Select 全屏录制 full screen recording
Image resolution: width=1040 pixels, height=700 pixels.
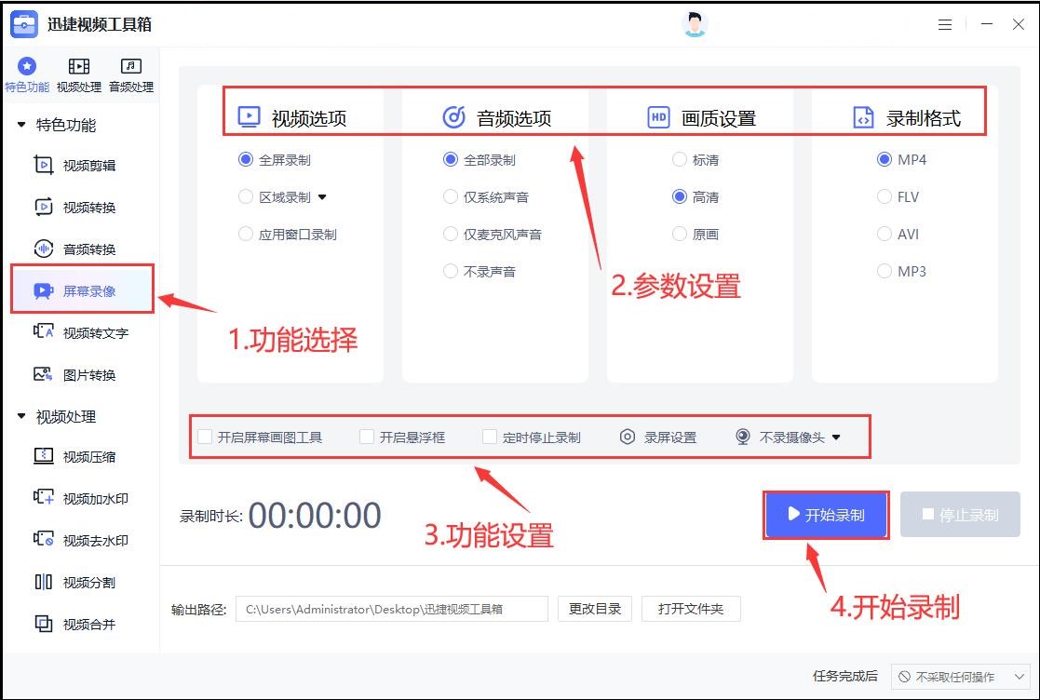[275, 160]
